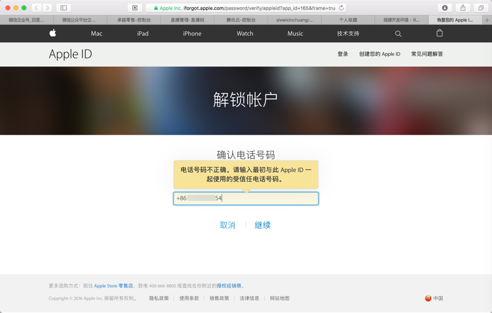Switch to the 直播管理-直播码 tab

188,20
